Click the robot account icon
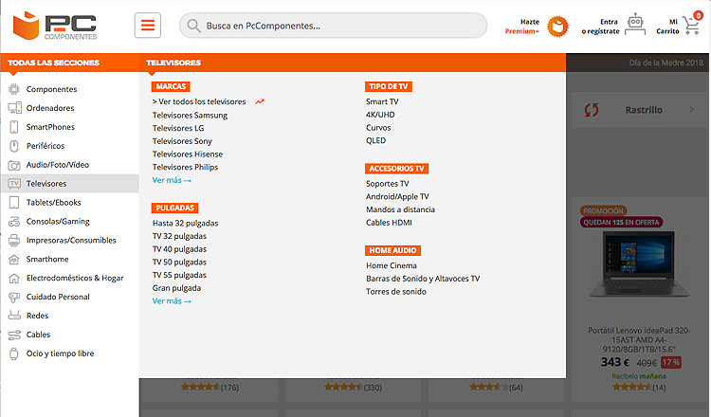 [635, 24]
